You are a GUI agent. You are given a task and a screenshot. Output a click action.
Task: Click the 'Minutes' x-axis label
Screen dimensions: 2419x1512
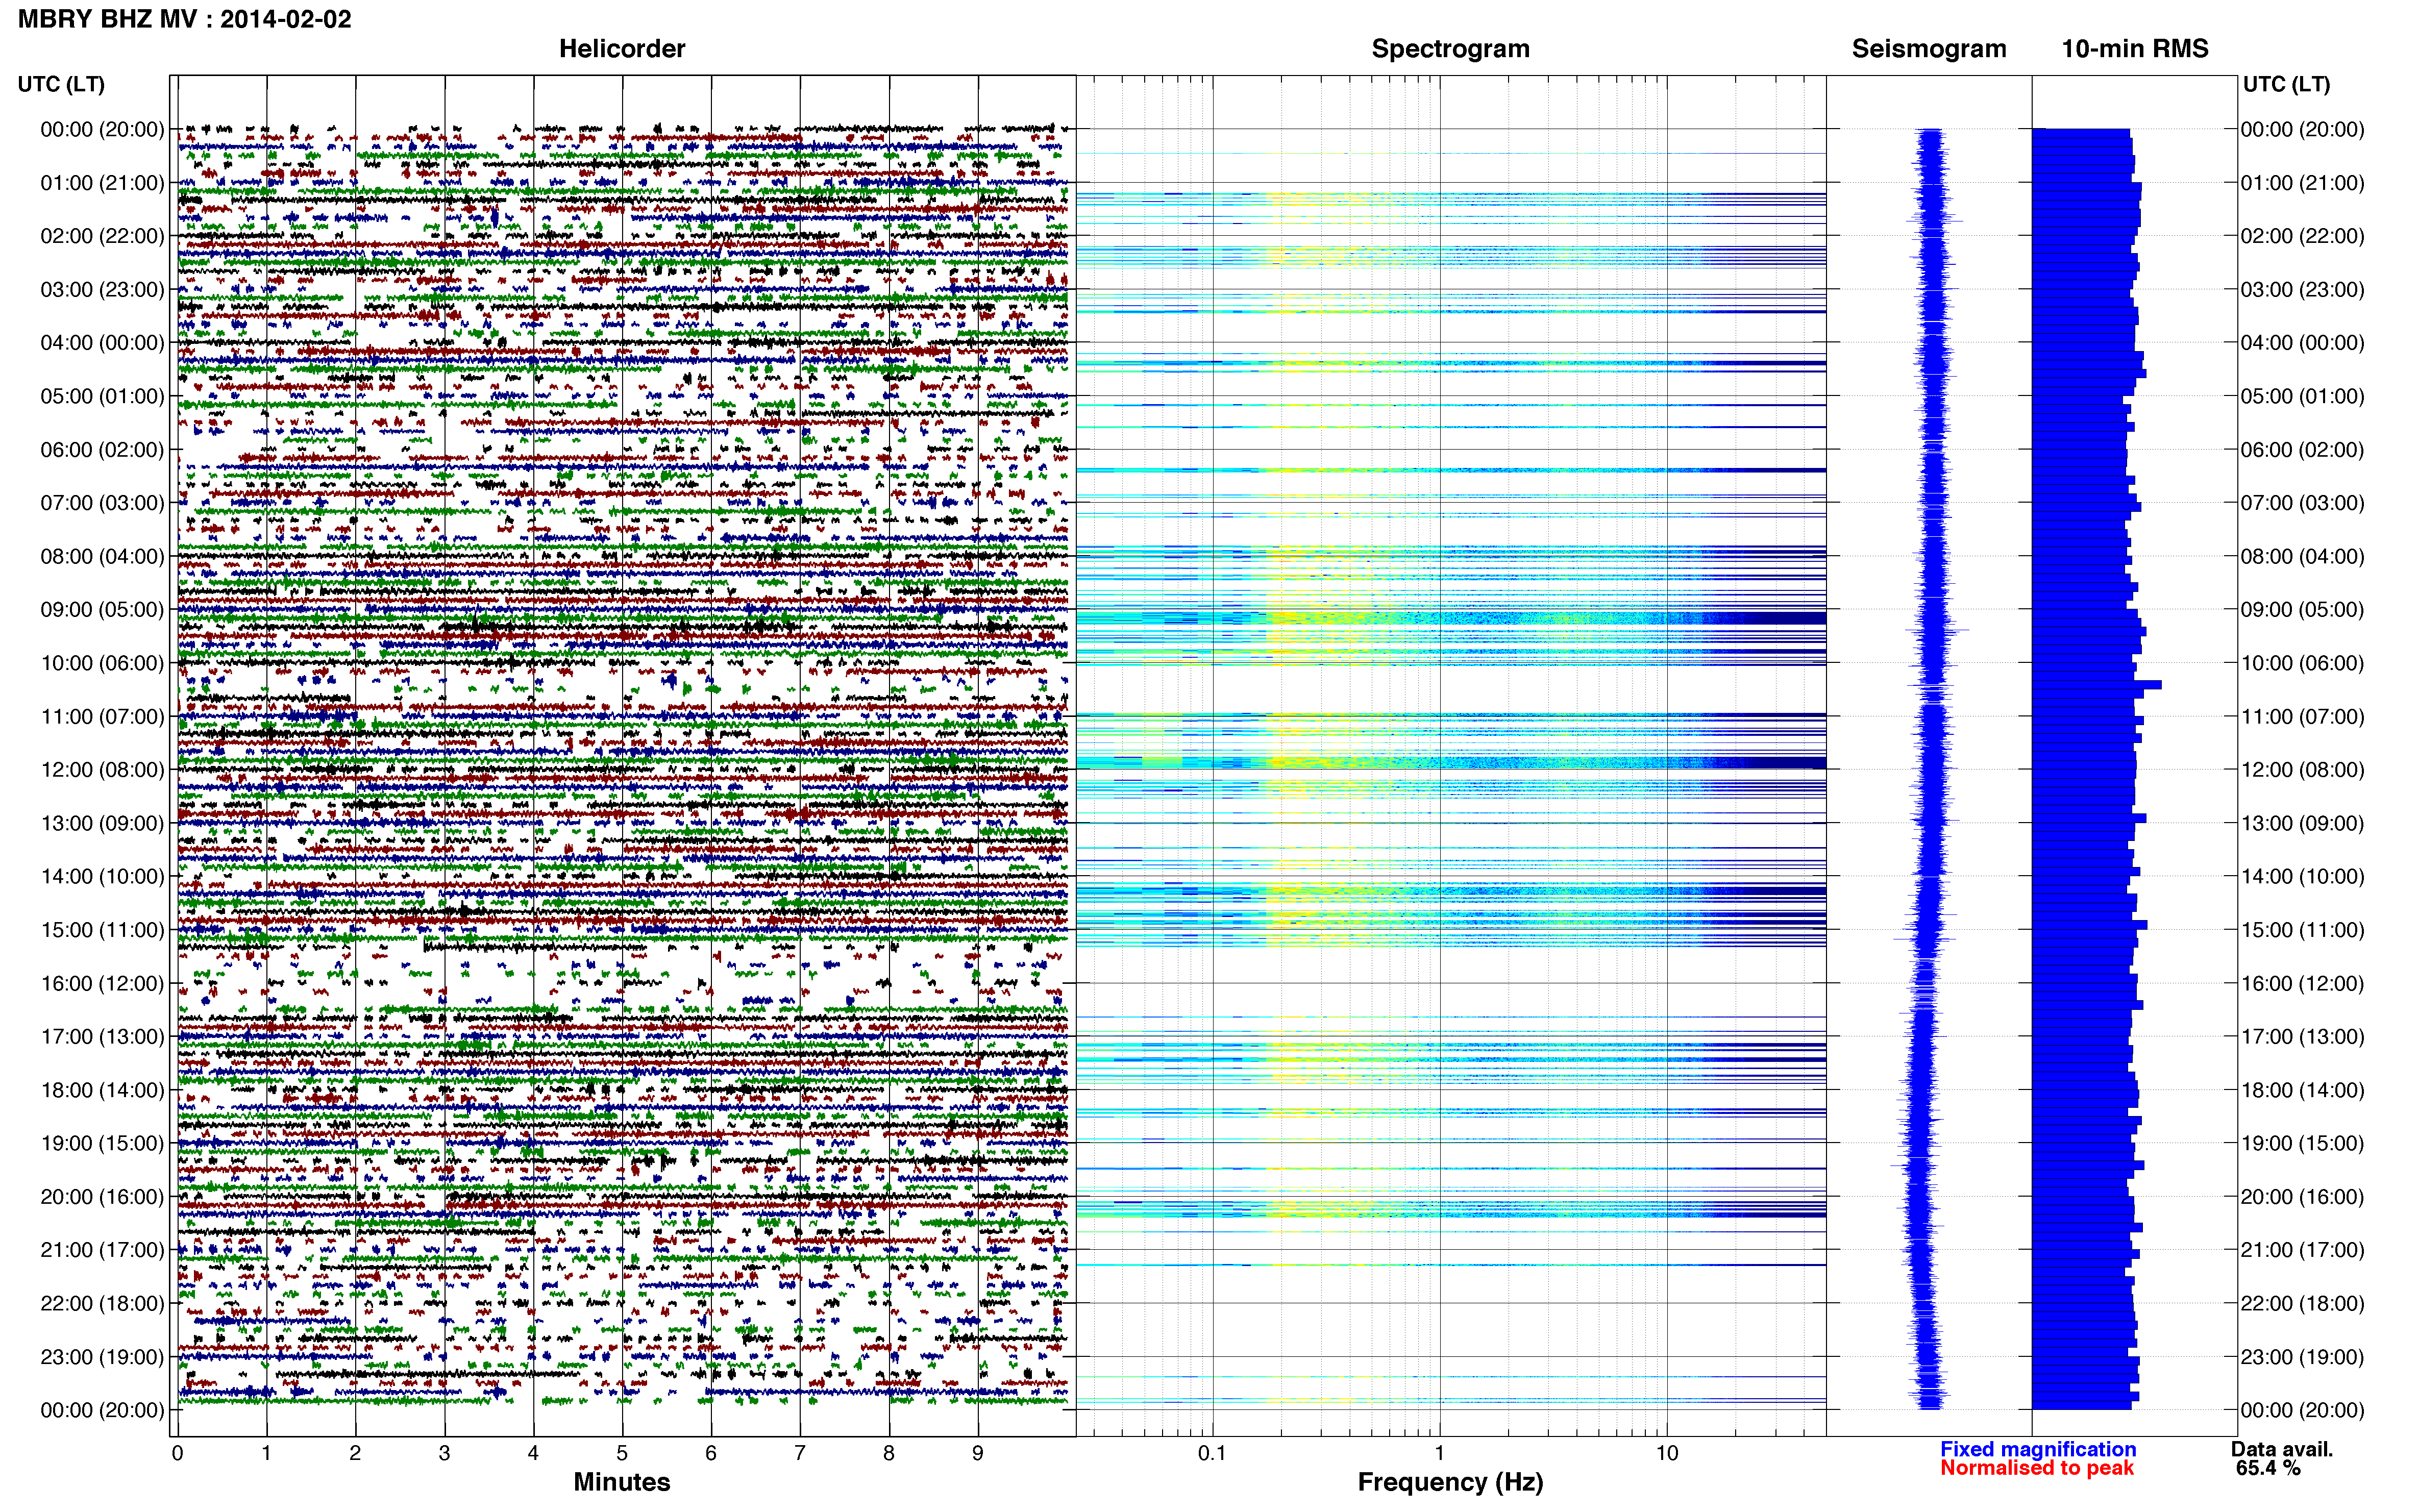[x=622, y=1481]
